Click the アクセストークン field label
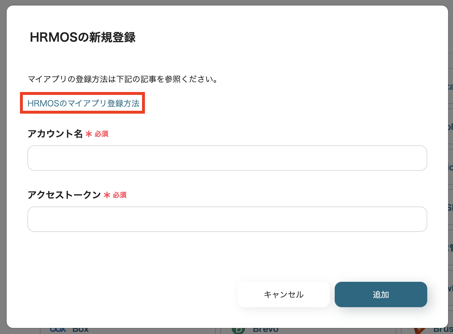 pos(64,195)
